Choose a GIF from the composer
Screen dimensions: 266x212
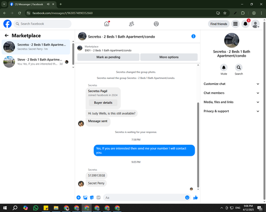pyautogui.click(x=98, y=198)
